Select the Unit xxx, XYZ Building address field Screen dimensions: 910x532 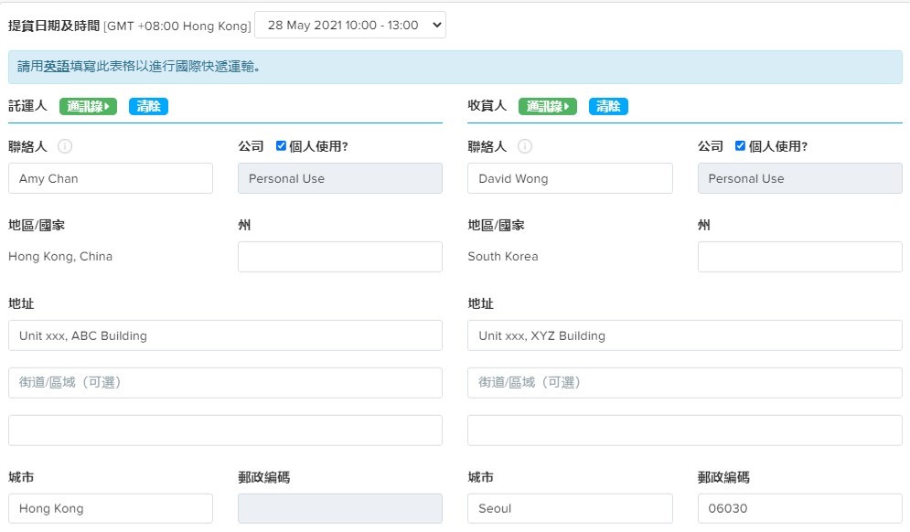point(685,335)
